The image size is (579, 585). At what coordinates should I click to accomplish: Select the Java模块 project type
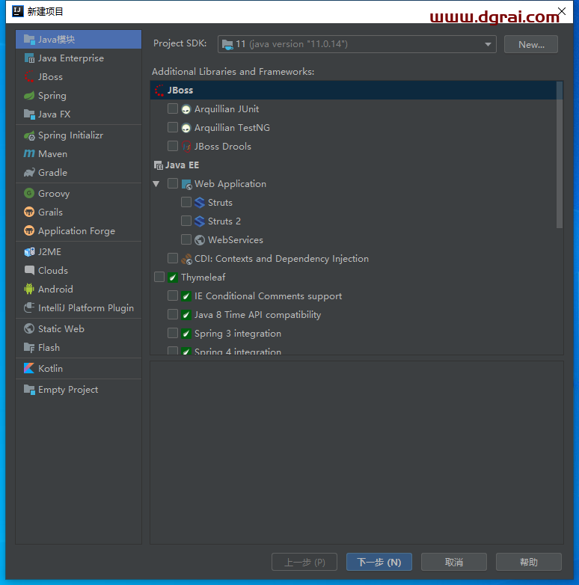(x=79, y=39)
